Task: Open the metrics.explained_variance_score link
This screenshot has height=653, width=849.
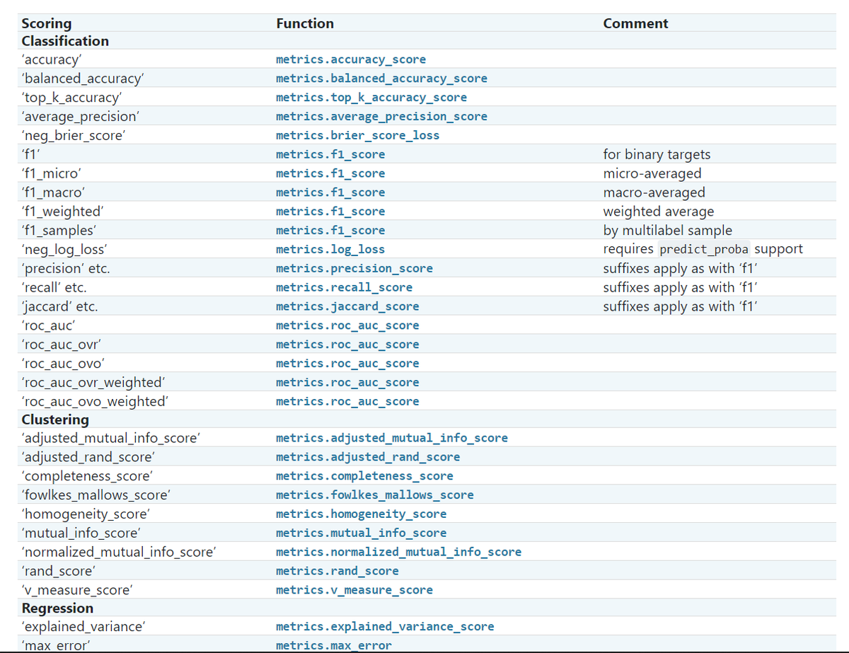Action: 385,627
